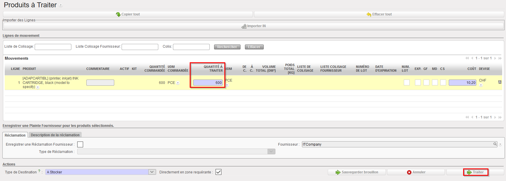This screenshot has height=181, width=506.
Task: Focus the Liste de Colisage field
Action: point(53,47)
